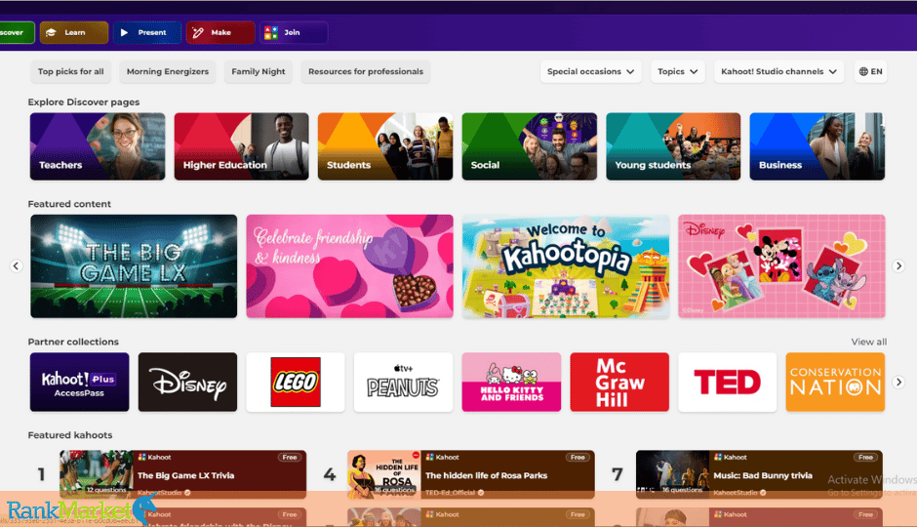The width and height of the screenshot is (917, 527).
Task: Open Kahoot! Plus AccessPass collection
Action: [80, 382]
